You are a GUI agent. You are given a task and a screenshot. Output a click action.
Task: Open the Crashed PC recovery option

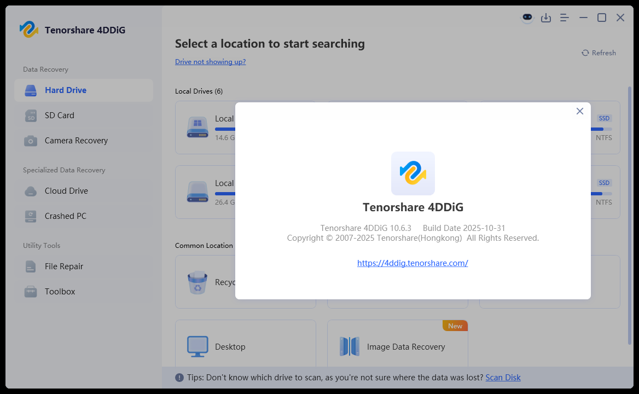pos(84,216)
